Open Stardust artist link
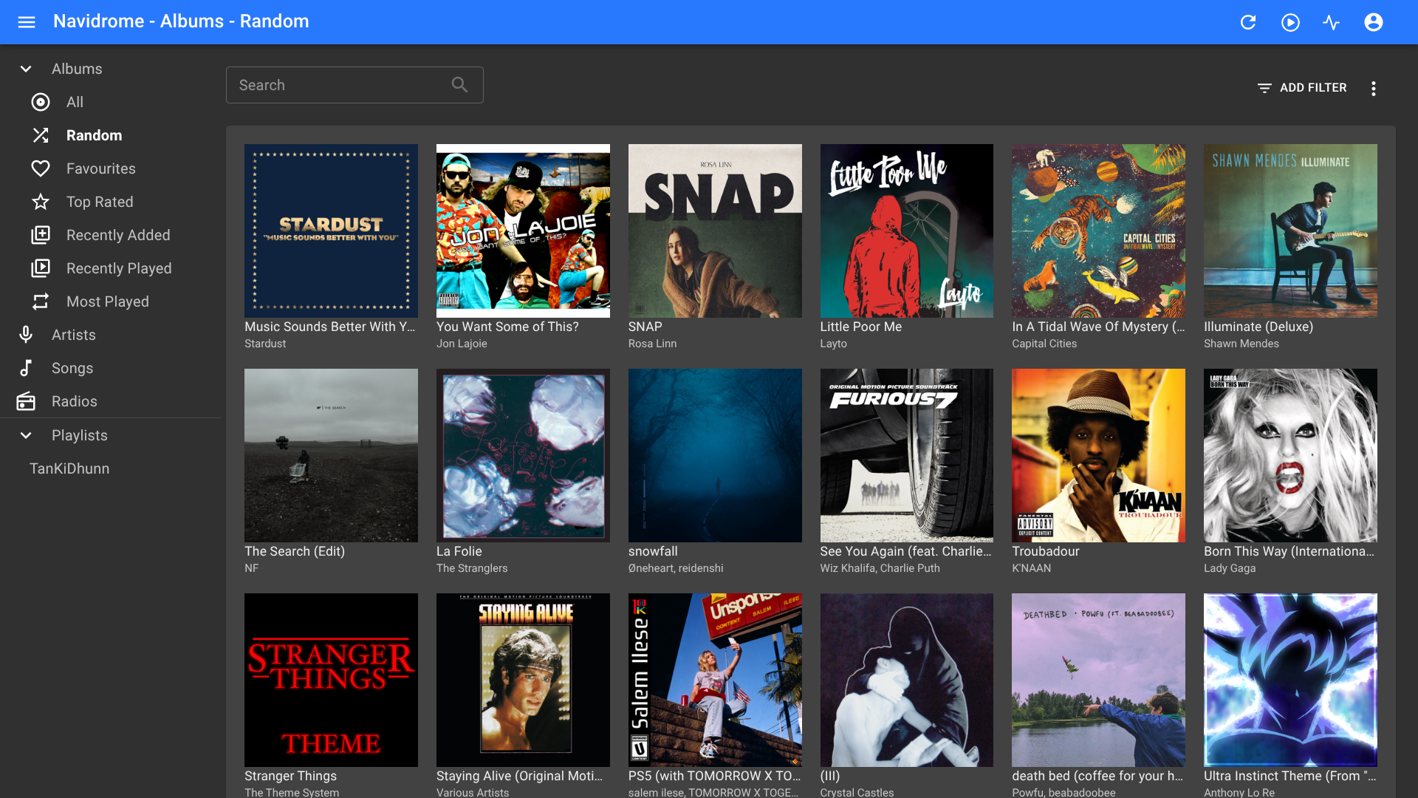 tap(265, 344)
